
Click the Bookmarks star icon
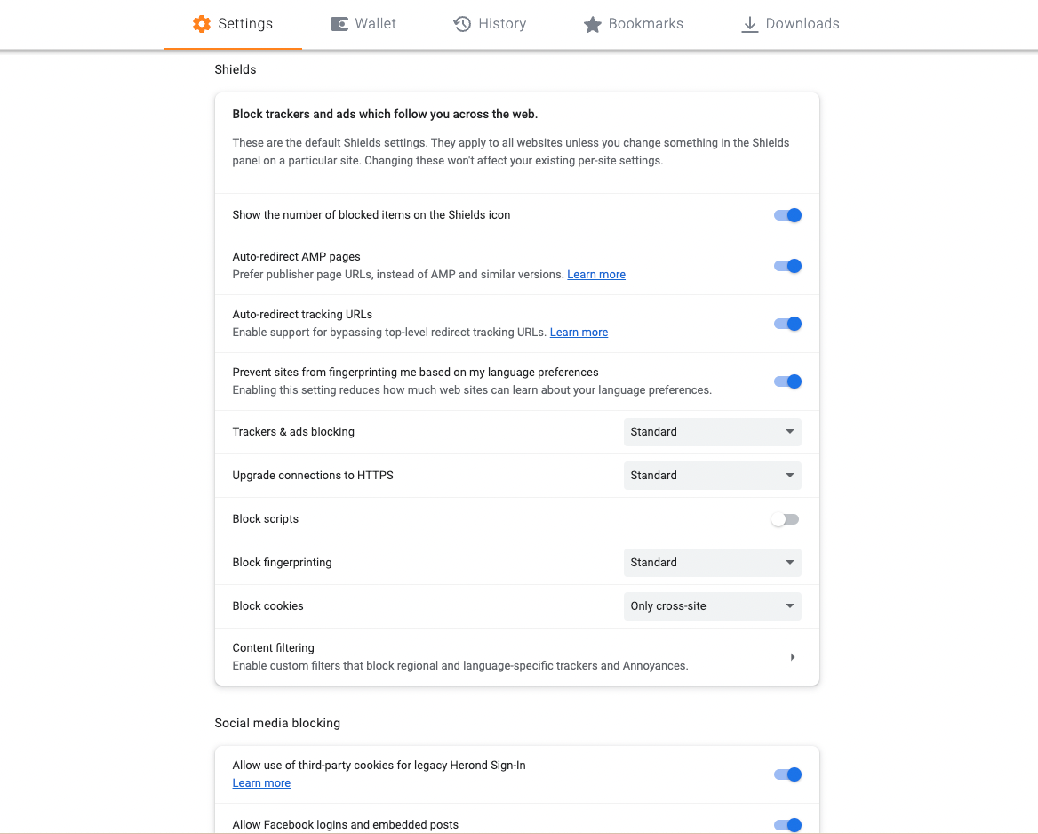pos(593,24)
